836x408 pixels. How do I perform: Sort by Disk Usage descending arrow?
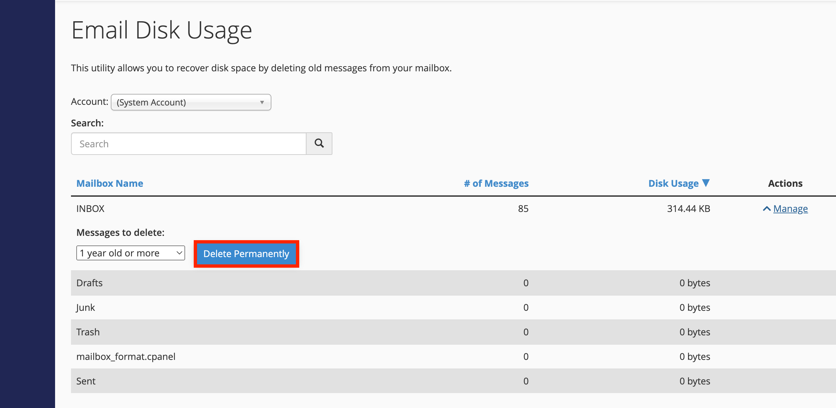(706, 183)
